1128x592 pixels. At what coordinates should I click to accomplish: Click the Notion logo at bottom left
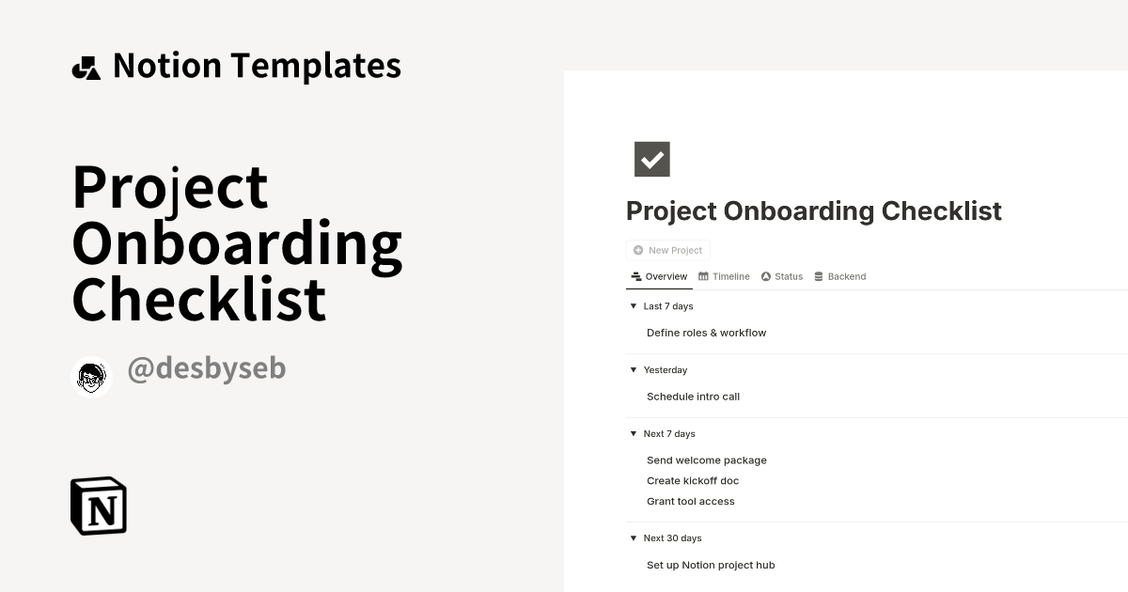(x=98, y=506)
